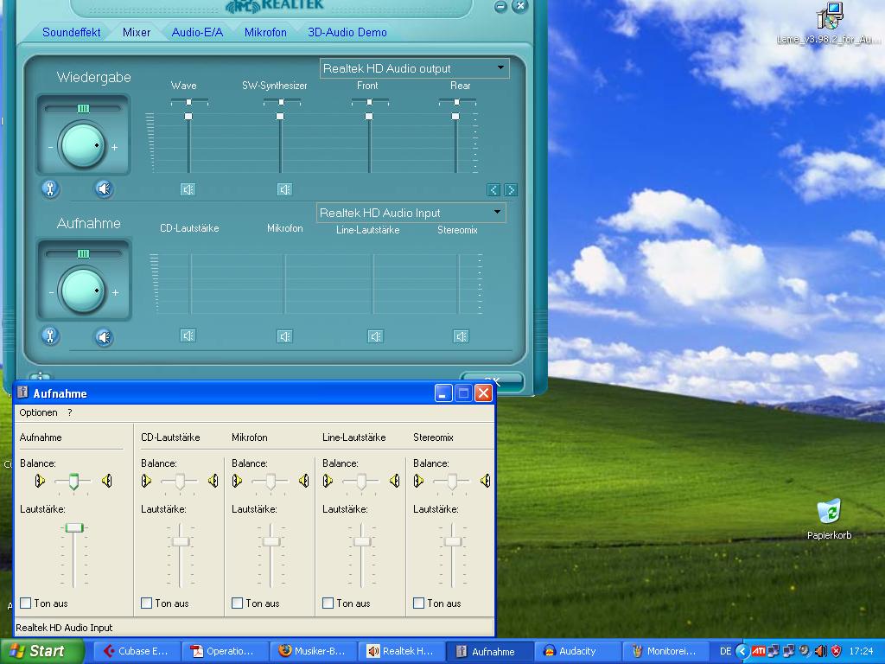
Task: Click the Aufnahme master Lautstärke slider thumb
Action: point(74,528)
